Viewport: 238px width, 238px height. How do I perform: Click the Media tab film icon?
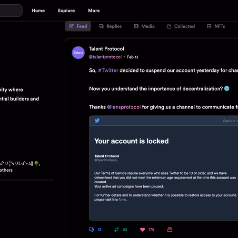136,26
